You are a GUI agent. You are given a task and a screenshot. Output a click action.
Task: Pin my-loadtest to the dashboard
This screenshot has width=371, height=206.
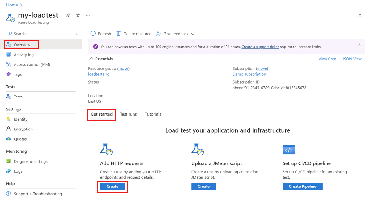click(x=68, y=15)
